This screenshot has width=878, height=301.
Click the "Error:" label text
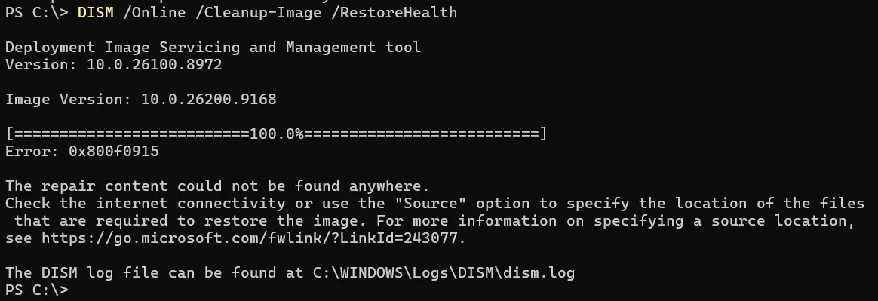32,152
